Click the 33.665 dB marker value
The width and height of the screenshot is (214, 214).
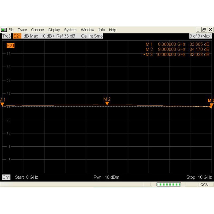pos(199,44)
